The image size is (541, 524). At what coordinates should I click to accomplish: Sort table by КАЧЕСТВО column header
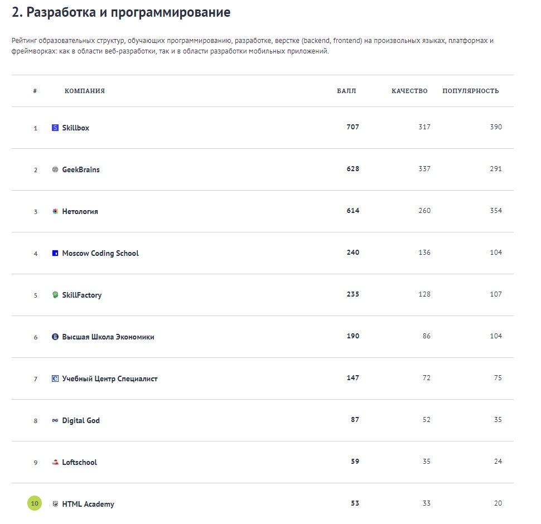[x=409, y=91]
